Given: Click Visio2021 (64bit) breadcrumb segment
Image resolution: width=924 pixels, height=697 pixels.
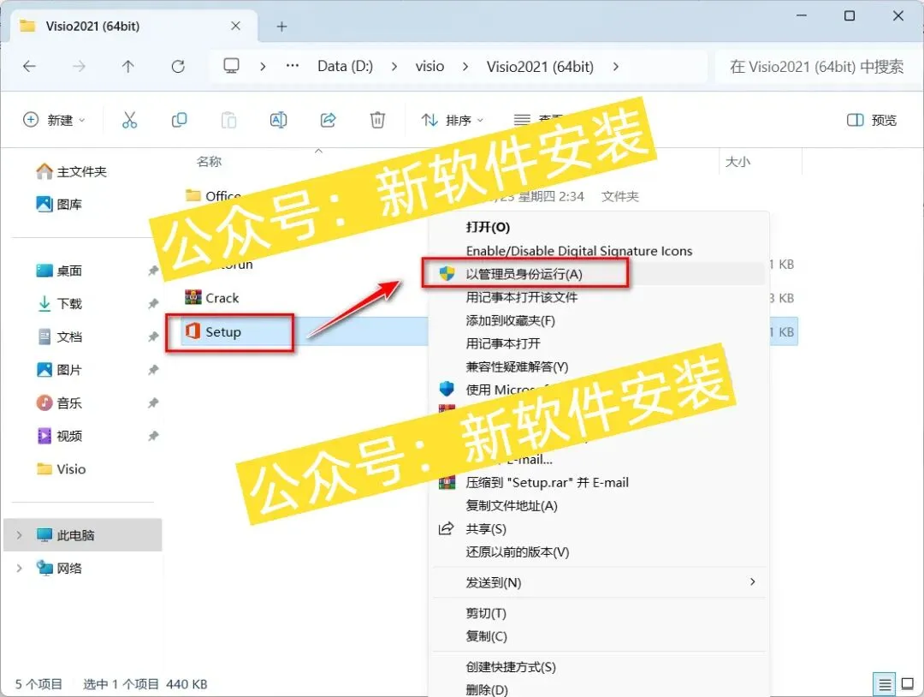Looking at the screenshot, I should [540, 67].
